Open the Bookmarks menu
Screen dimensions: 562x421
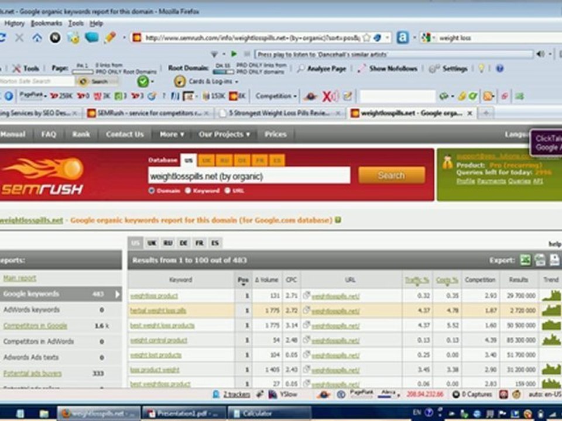46,23
